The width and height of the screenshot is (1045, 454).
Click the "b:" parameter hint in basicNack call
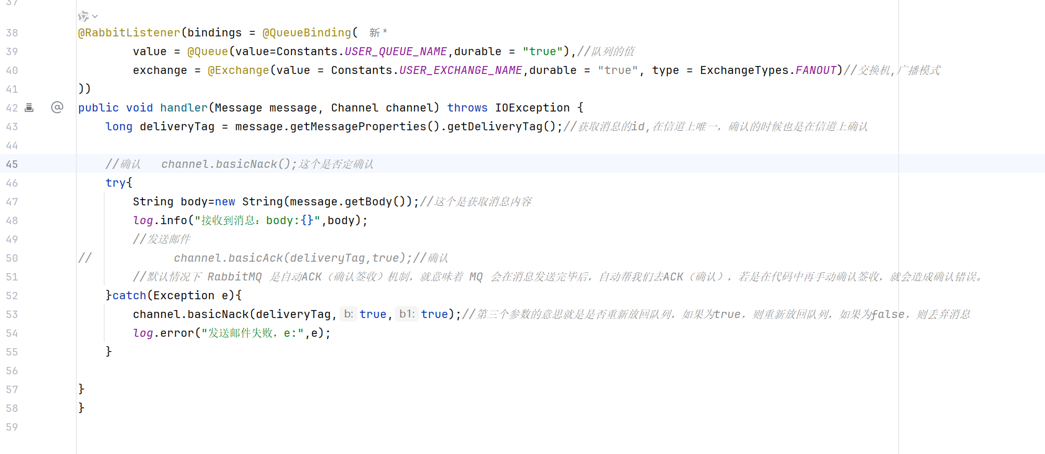(x=348, y=314)
